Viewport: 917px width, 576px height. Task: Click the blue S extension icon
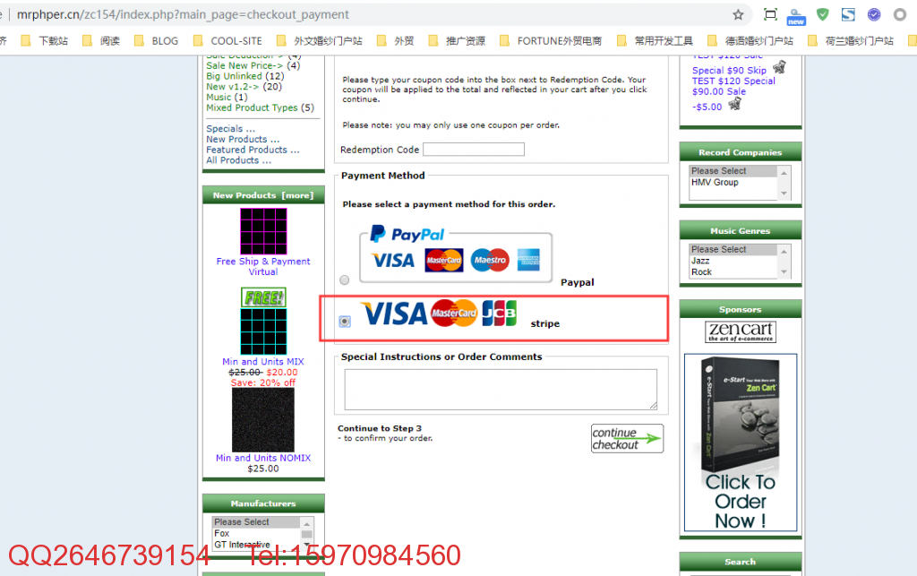pos(849,14)
